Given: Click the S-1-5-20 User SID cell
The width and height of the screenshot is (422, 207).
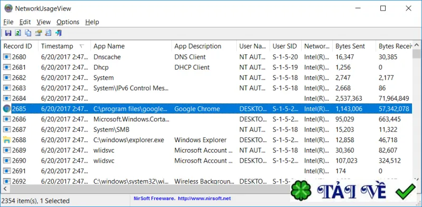Looking at the screenshot, I should [285, 57].
